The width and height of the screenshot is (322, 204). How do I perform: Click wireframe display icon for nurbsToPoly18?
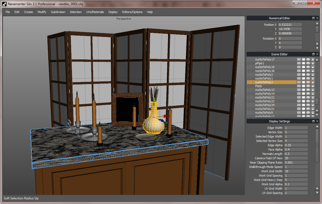(x=299, y=71)
